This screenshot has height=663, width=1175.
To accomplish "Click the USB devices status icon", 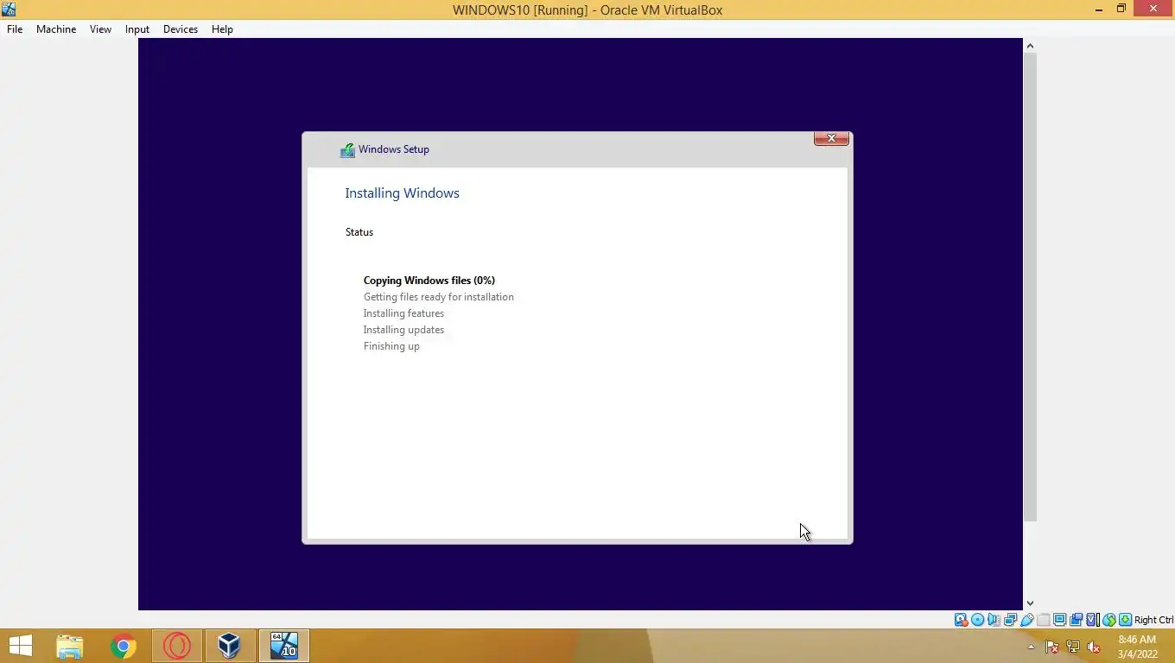I will pos(1026,620).
